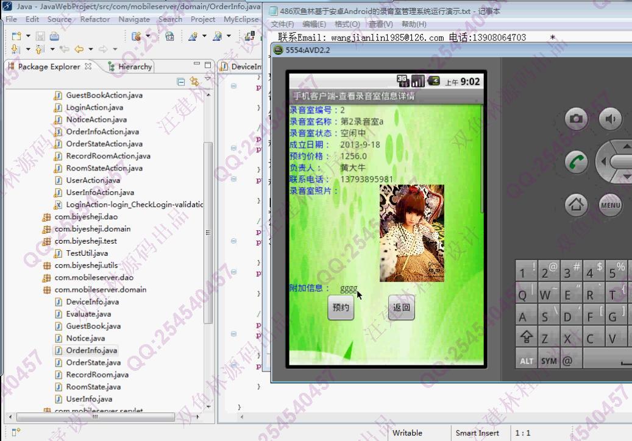Go to Next Annotation icon
This screenshot has width=632, height=441.
point(15,49)
